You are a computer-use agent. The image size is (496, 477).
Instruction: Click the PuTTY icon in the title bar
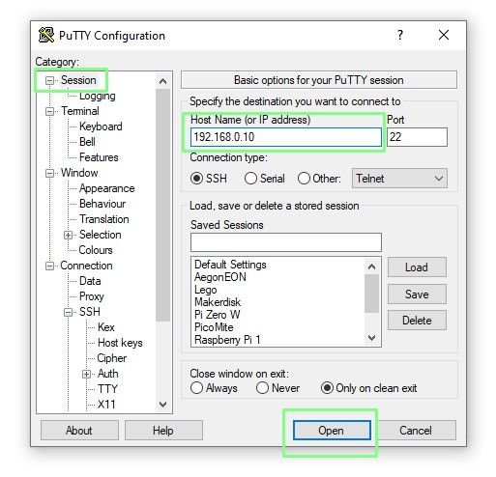coord(46,35)
